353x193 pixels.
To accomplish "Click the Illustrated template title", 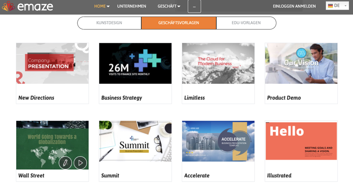I will click(279, 176).
